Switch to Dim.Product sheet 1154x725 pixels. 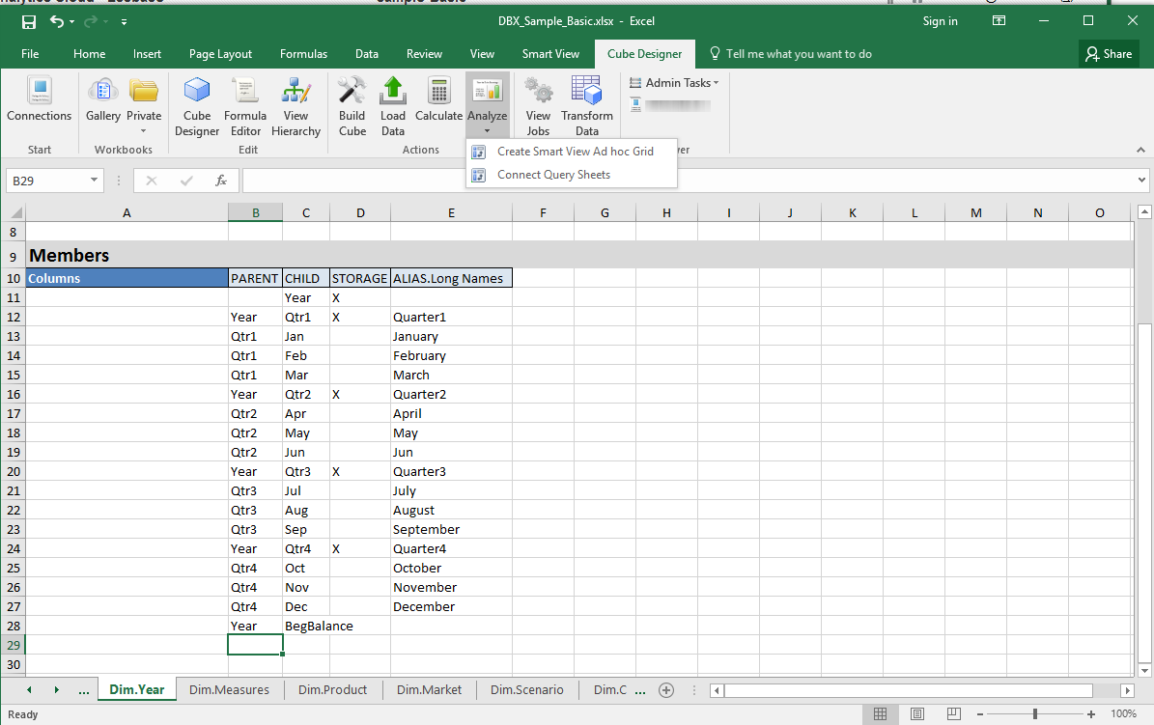coord(332,689)
